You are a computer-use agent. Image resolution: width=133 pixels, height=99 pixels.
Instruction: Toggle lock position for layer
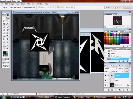(114, 71)
